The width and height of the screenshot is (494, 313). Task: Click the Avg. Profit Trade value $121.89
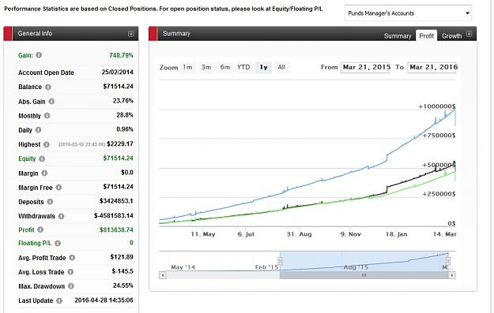pyautogui.click(x=122, y=257)
